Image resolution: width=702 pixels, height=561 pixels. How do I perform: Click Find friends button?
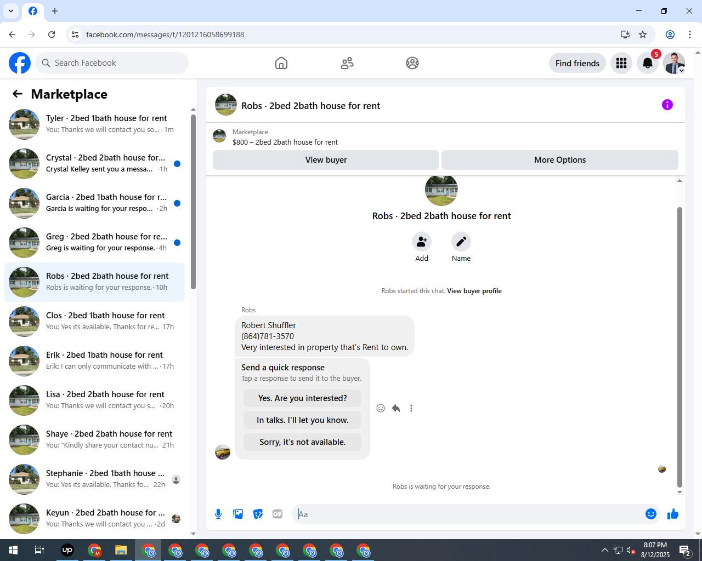[x=578, y=63]
